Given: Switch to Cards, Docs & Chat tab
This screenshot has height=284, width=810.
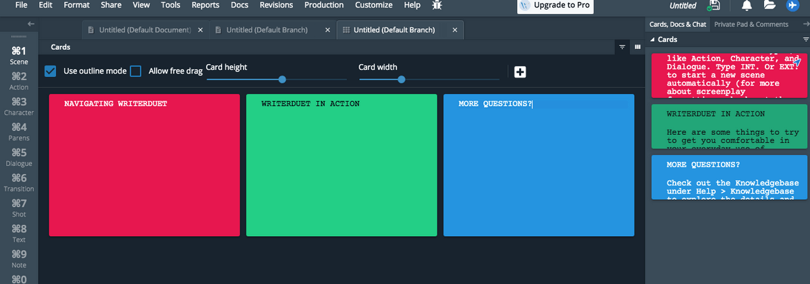Looking at the screenshot, I should pyautogui.click(x=677, y=24).
